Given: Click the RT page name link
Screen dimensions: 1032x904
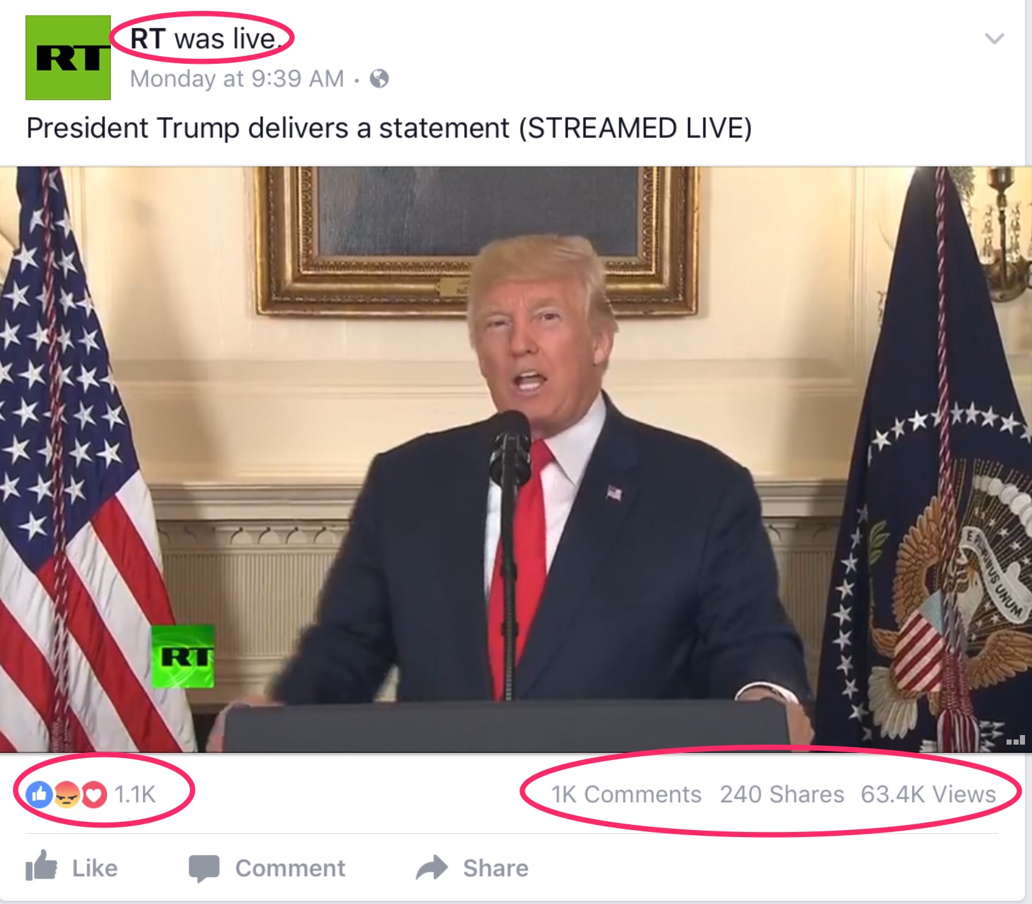Looking at the screenshot, I should click(148, 39).
